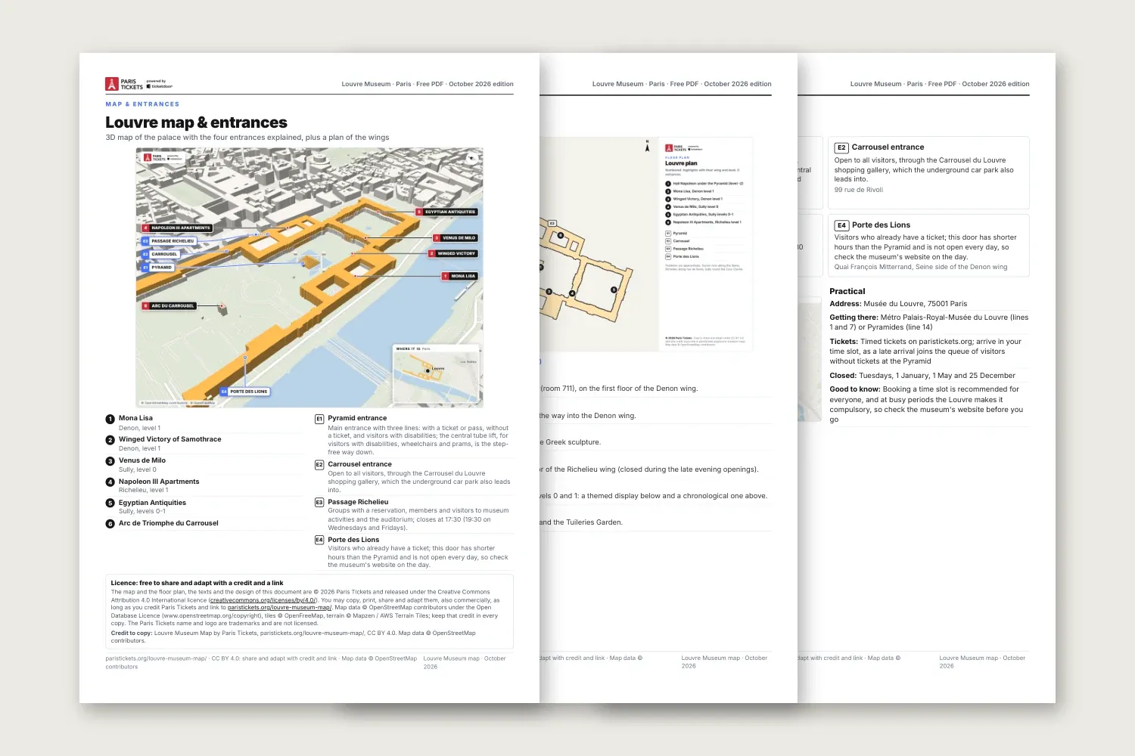Click the PORTE DES LIONS label on the 3D map

pyautogui.click(x=245, y=392)
